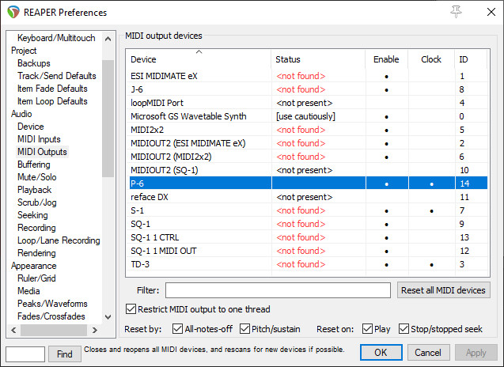Viewport: 504px width, 367px height.
Task: Click the REAPER logo icon
Action: pyautogui.click(x=13, y=12)
